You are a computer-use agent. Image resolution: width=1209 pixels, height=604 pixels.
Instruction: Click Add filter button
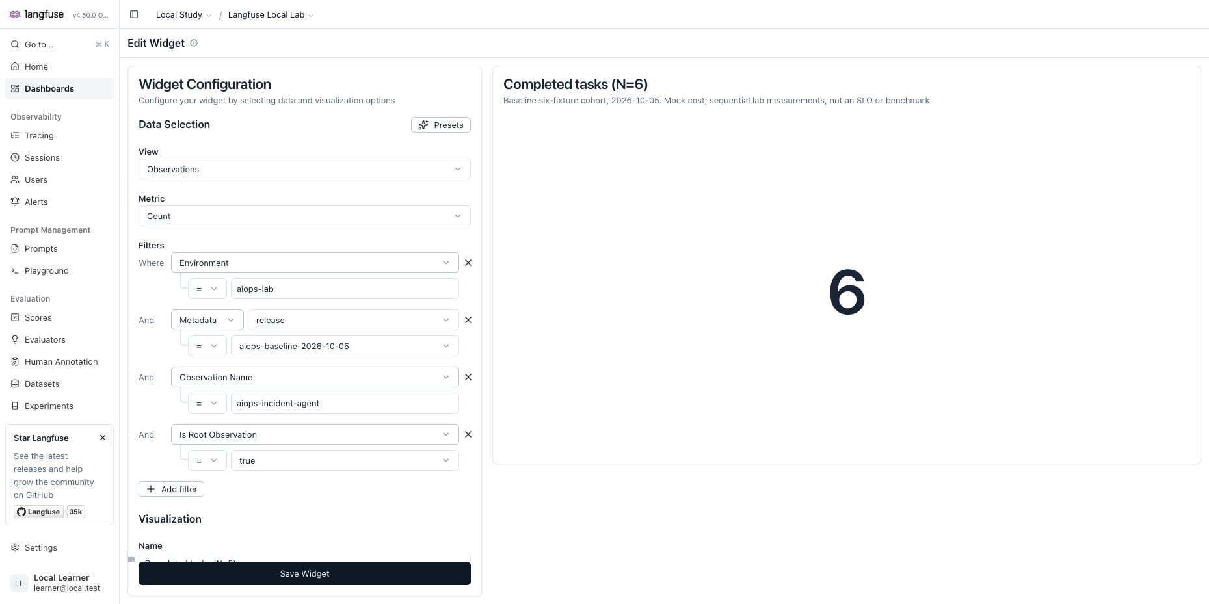click(x=171, y=489)
